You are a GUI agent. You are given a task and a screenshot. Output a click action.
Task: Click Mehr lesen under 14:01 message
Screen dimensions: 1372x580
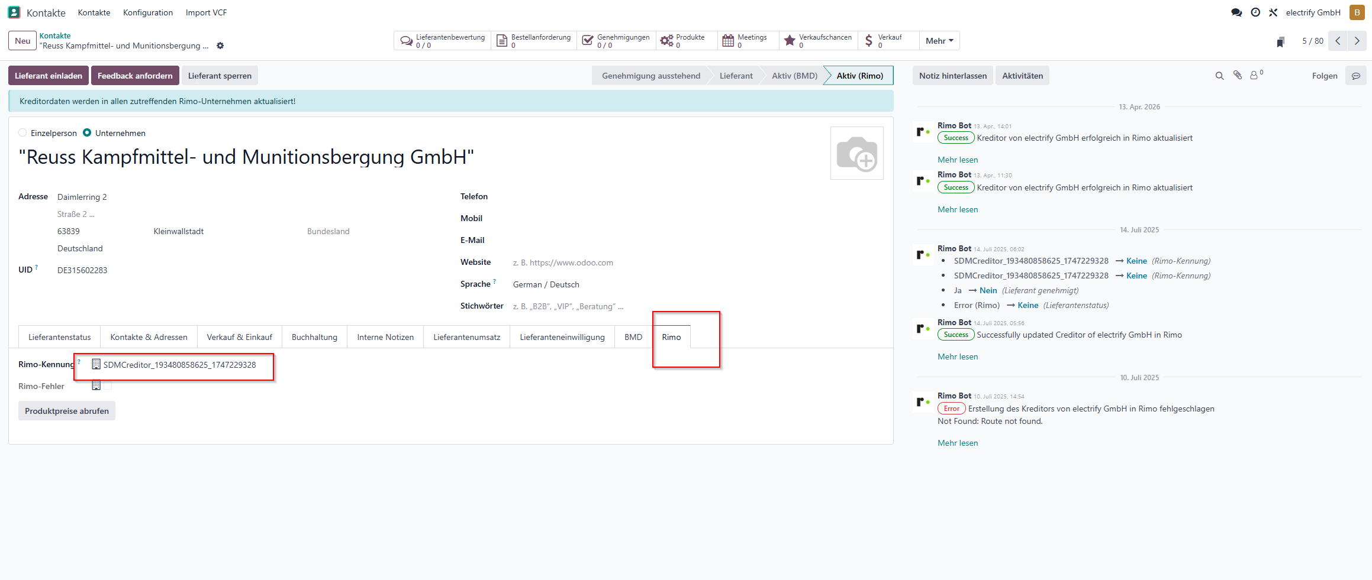pos(958,160)
